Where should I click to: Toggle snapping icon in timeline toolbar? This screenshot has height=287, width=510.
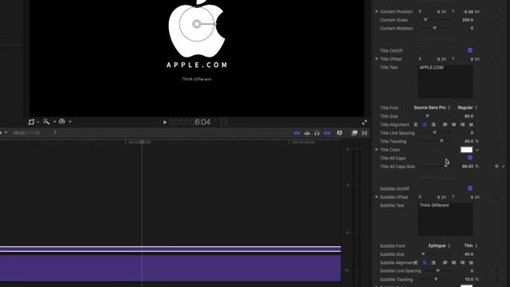coord(328,133)
